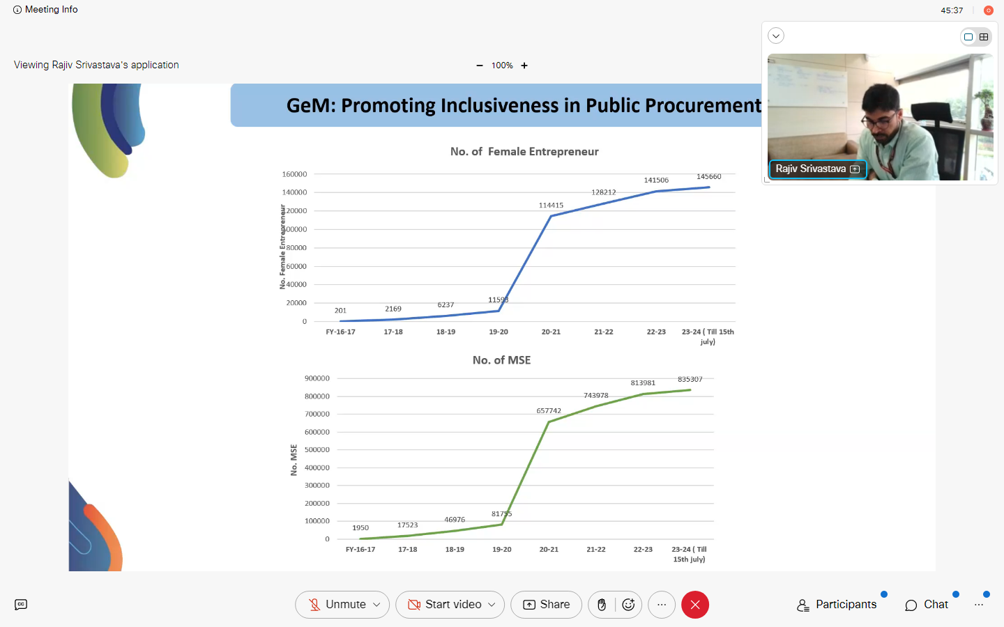Image resolution: width=1004 pixels, height=627 pixels.
Task: Open Meeting Info details
Action: point(45,10)
